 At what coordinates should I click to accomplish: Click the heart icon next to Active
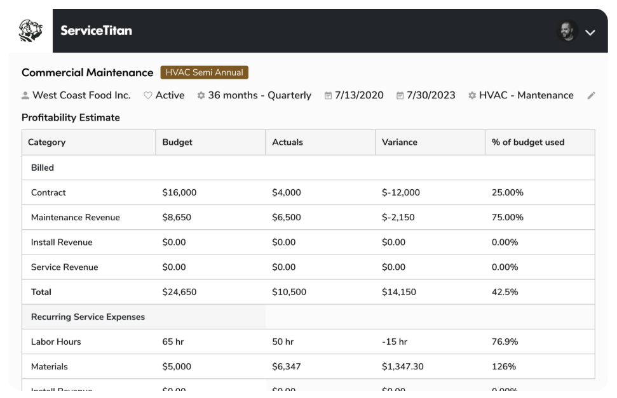(x=148, y=96)
